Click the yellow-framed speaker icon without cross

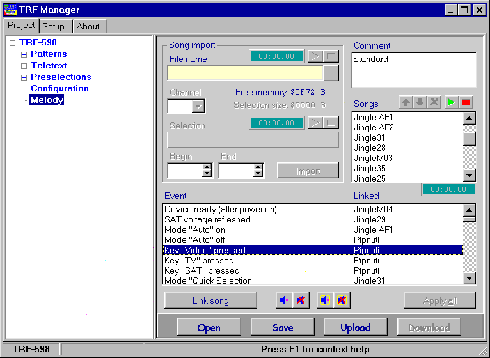[x=326, y=300]
